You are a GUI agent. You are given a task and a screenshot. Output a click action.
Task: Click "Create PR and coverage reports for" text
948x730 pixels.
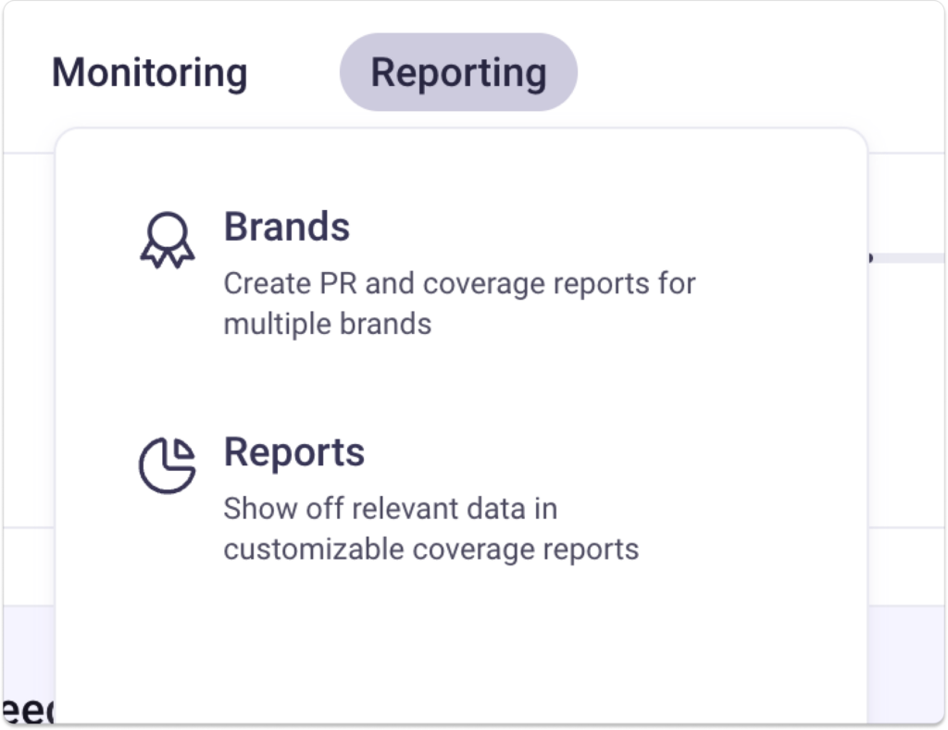(x=459, y=283)
